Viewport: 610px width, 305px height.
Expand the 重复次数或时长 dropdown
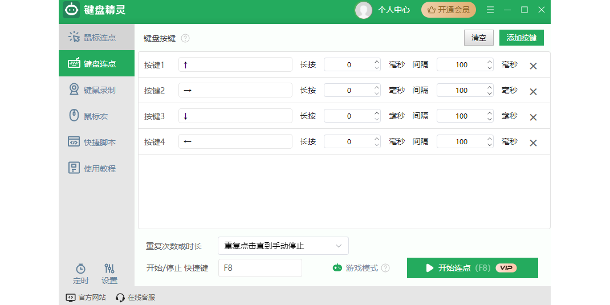(x=283, y=246)
